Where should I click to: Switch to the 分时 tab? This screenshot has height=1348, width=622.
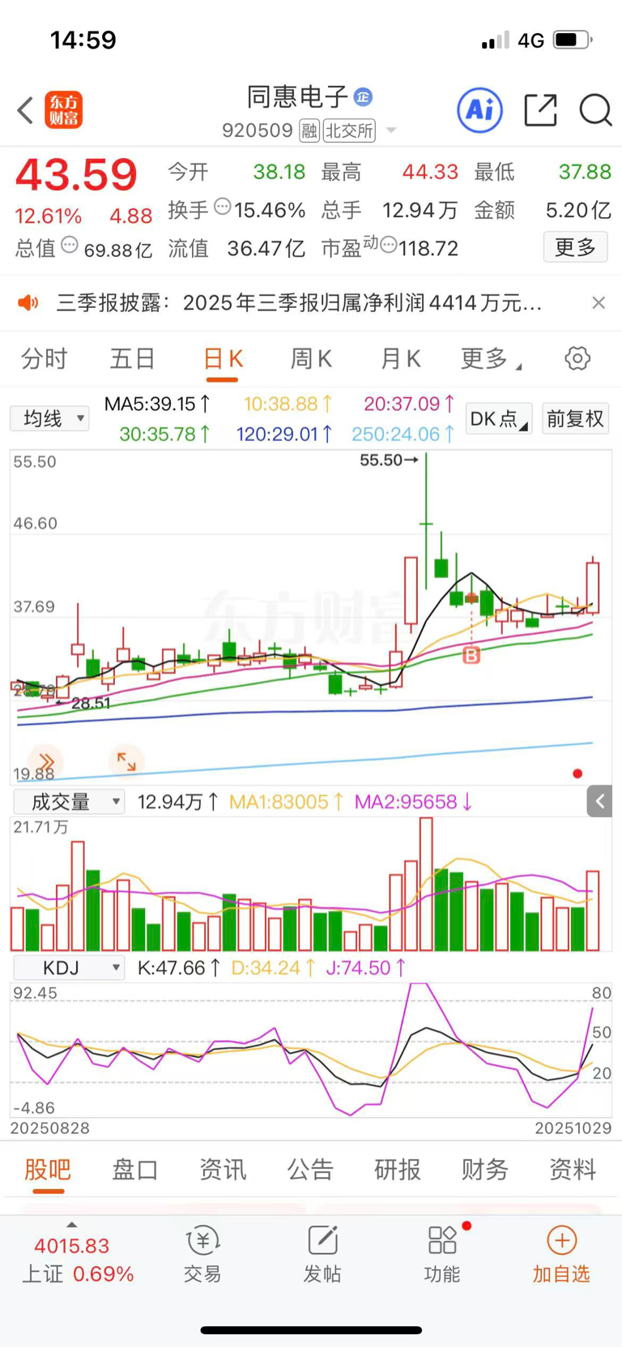click(44, 358)
